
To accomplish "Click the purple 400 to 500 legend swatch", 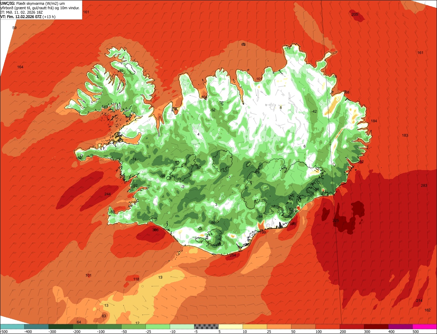I will pos(400,326).
